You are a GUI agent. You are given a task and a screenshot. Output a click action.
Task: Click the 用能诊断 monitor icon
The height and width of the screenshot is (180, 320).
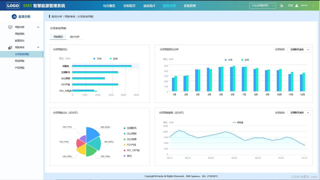point(10,27)
